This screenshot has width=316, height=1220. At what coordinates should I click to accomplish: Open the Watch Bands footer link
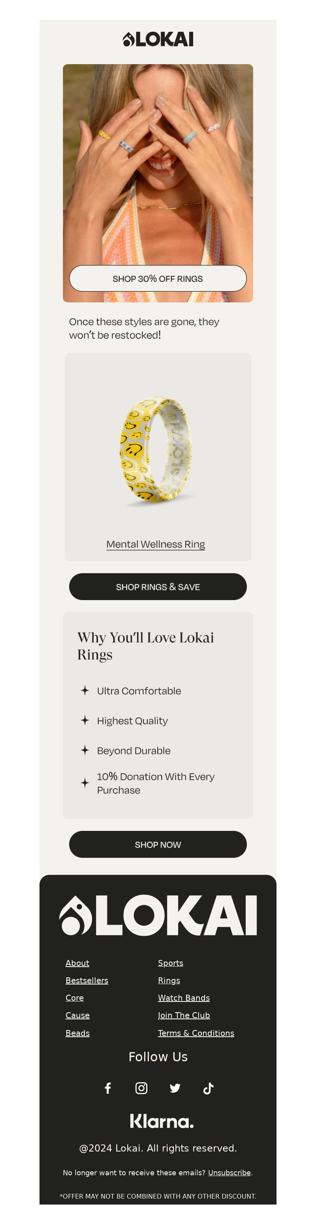click(x=184, y=998)
